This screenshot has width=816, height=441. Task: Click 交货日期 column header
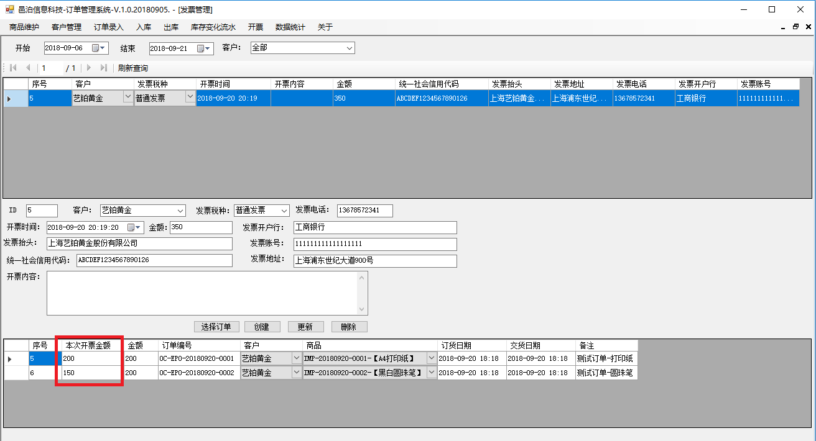pos(540,345)
